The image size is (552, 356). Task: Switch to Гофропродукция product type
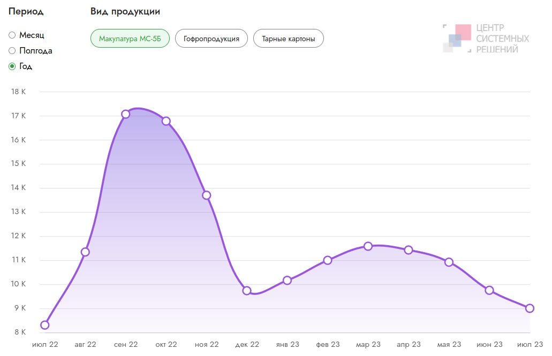pyautogui.click(x=211, y=39)
